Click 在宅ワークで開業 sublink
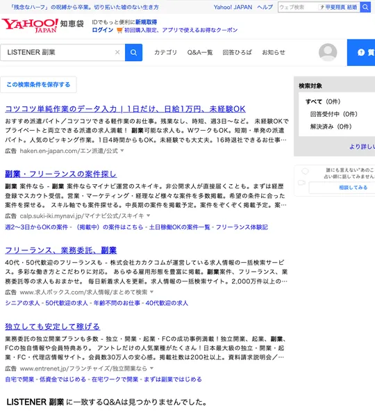The width and height of the screenshot is (375, 417). tap(115, 379)
